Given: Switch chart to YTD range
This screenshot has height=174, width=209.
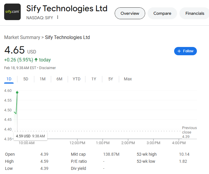Looking at the screenshot, I should pyautogui.click(x=77, y=79).
